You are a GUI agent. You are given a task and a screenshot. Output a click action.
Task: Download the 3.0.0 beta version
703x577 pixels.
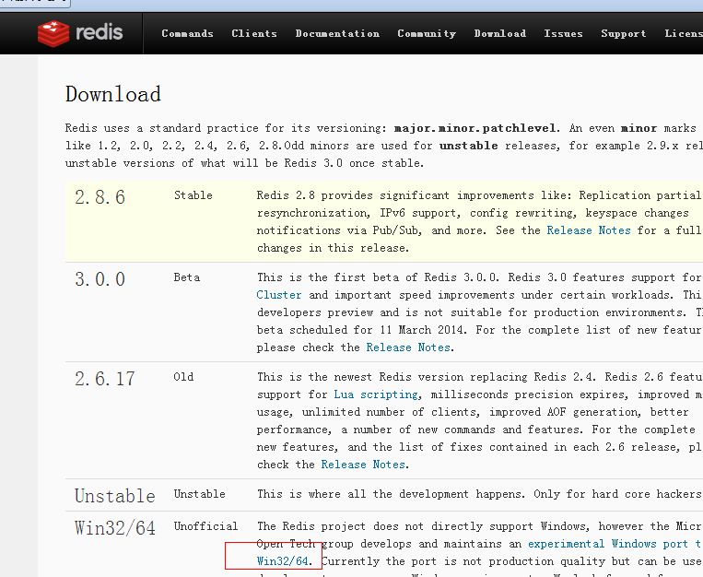(100, 279)
